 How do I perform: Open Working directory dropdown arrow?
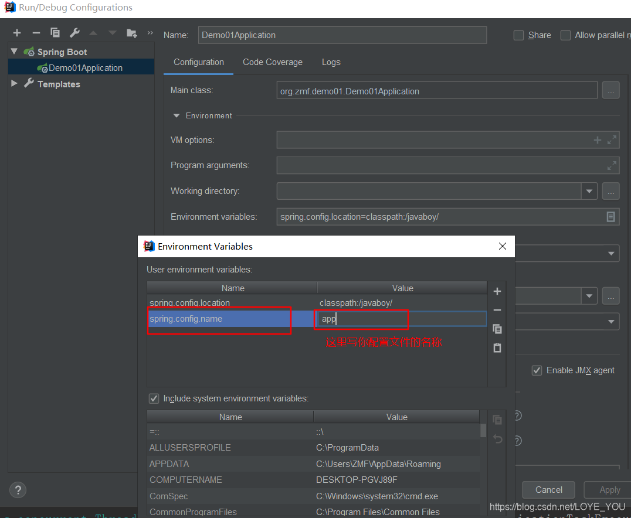pos(589,191)
